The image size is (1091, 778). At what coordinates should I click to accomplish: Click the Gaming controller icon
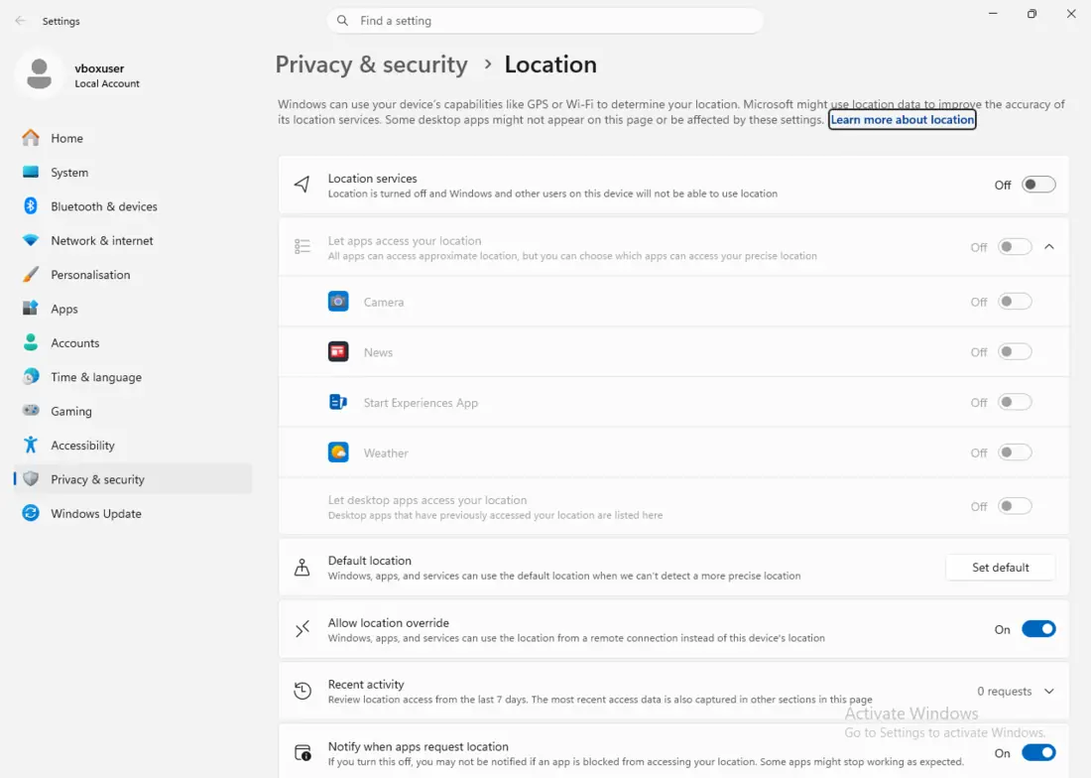click(31, 411)
